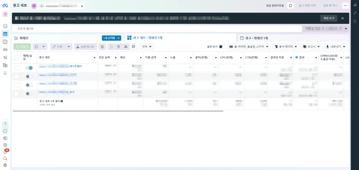
Task: Sort by the 결과당 비용 column header
Action: click(277, 57)
